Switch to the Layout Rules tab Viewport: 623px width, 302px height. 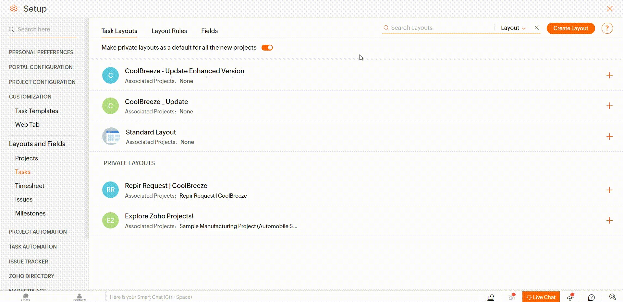point(169,31)
